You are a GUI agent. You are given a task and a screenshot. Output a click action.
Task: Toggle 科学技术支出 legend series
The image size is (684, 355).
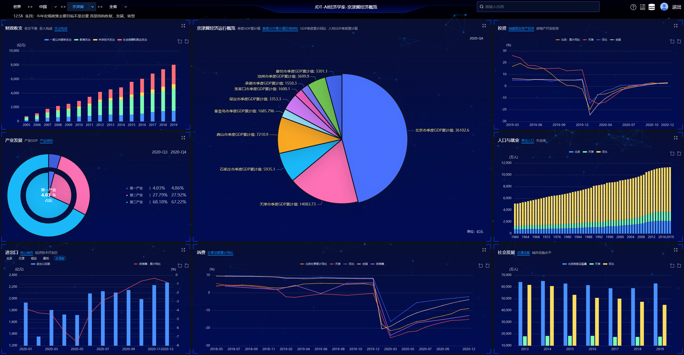pos(104,40)
